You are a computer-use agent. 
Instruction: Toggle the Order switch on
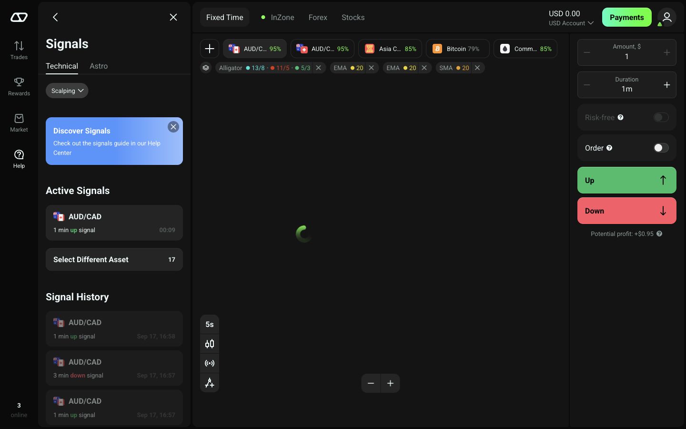(x=661, y=148)
